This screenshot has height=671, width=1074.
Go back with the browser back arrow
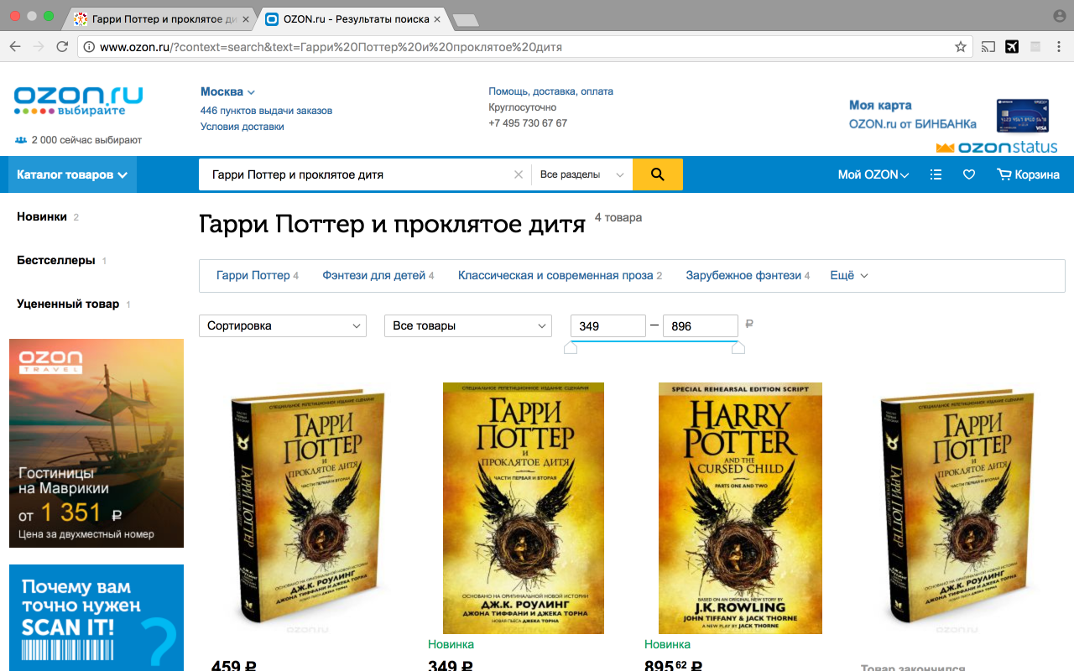click(15, 47)
